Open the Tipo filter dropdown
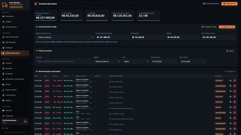Viewport: 241px width, 135px height. click(135, 61)
